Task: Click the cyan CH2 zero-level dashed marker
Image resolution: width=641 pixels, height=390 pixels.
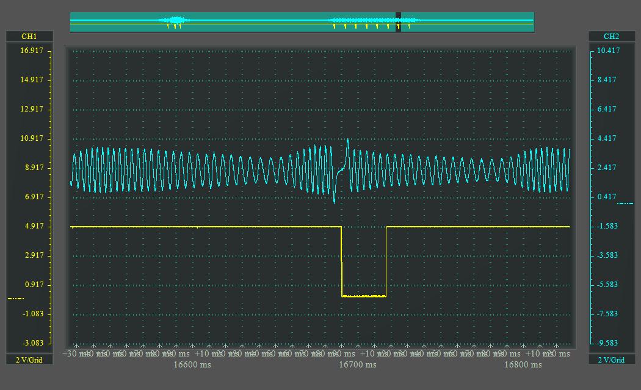Action: tap(625, 204)
